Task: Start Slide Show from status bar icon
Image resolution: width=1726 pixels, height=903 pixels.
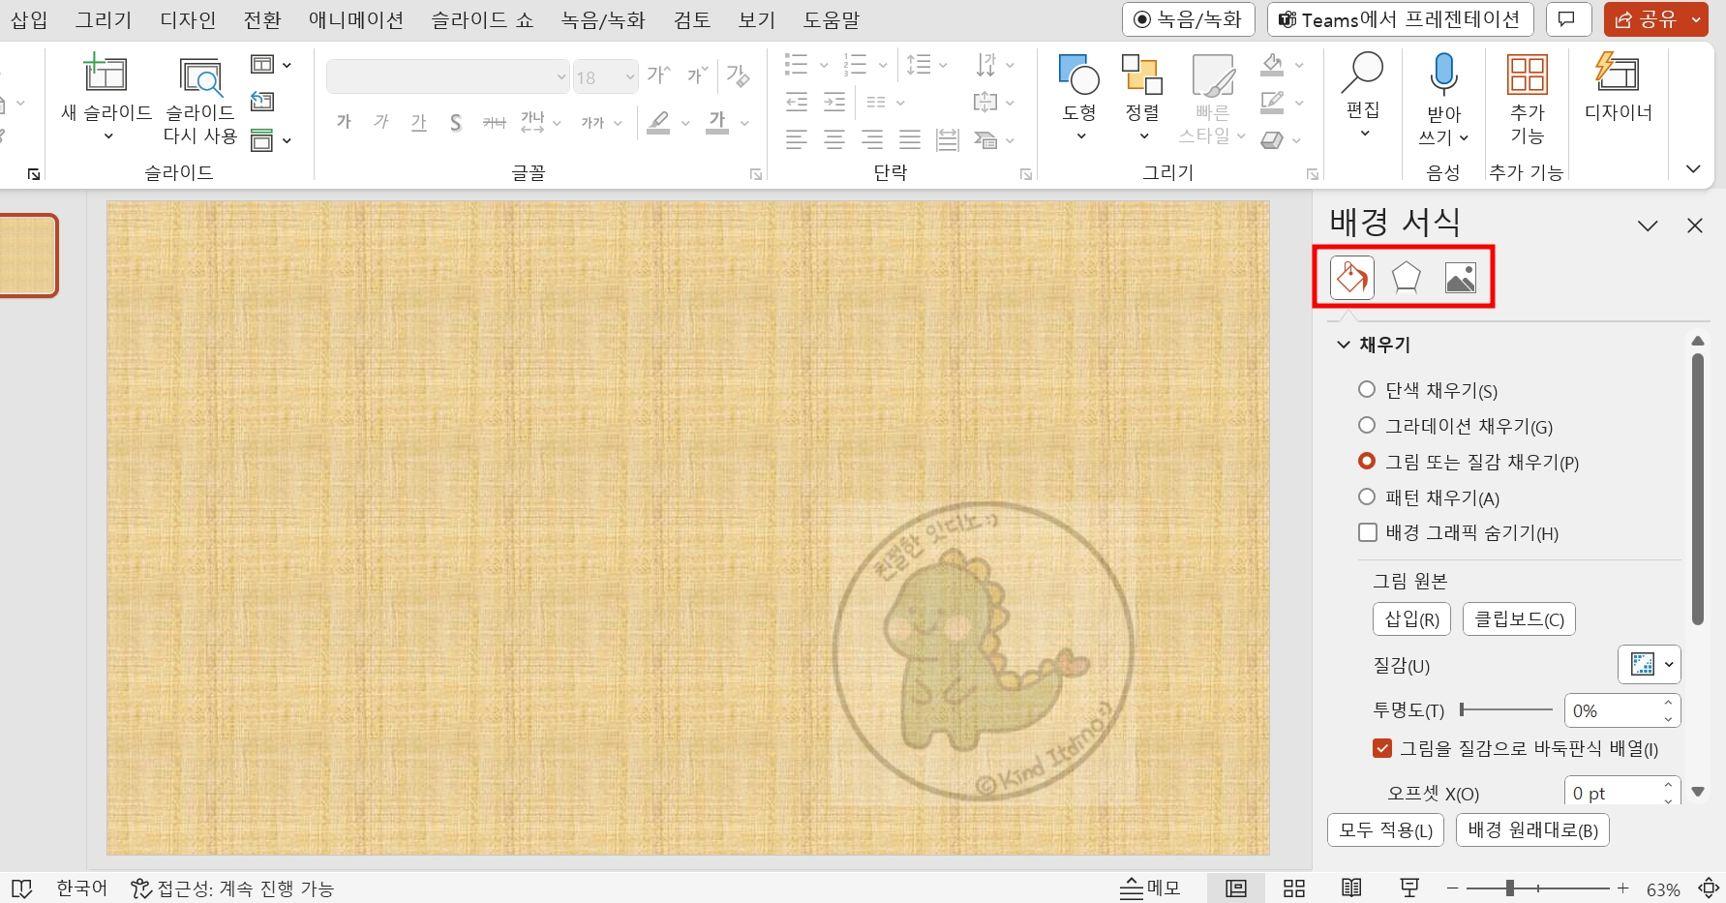Action: click(x=1409, y=888)
